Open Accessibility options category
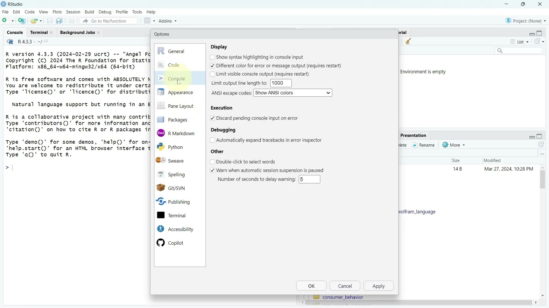This screenshot has height=308, width=549. pos(180,229)
